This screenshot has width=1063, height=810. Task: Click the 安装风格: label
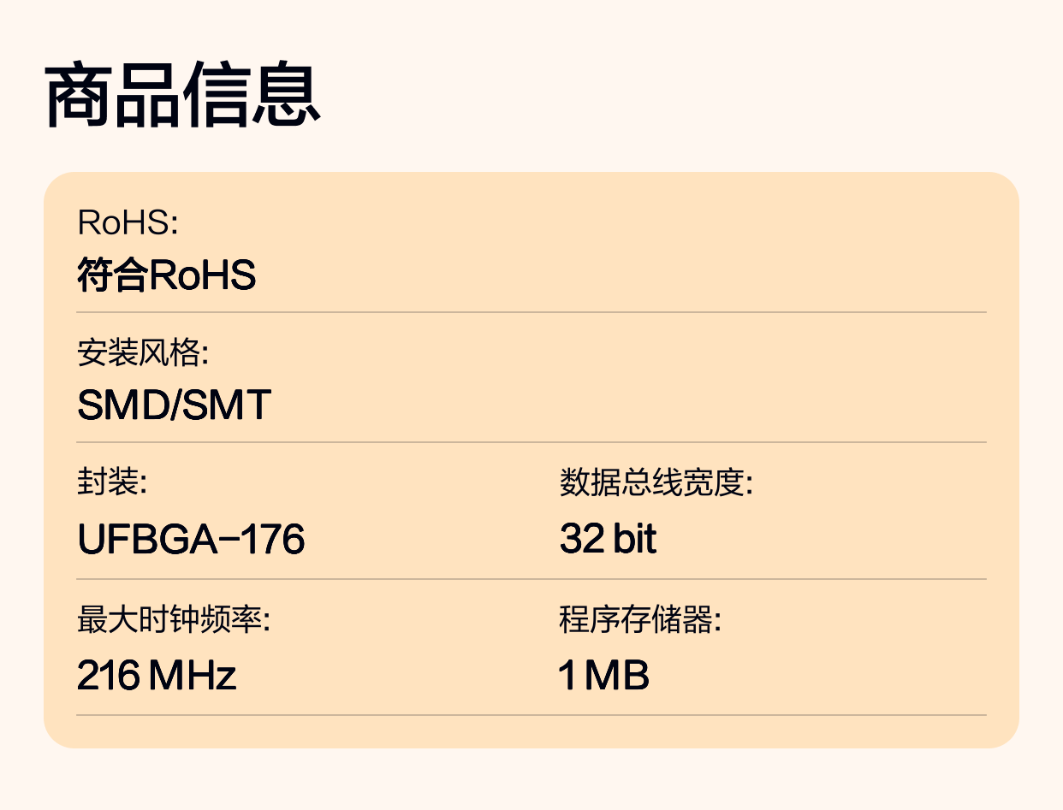(143, 352)
